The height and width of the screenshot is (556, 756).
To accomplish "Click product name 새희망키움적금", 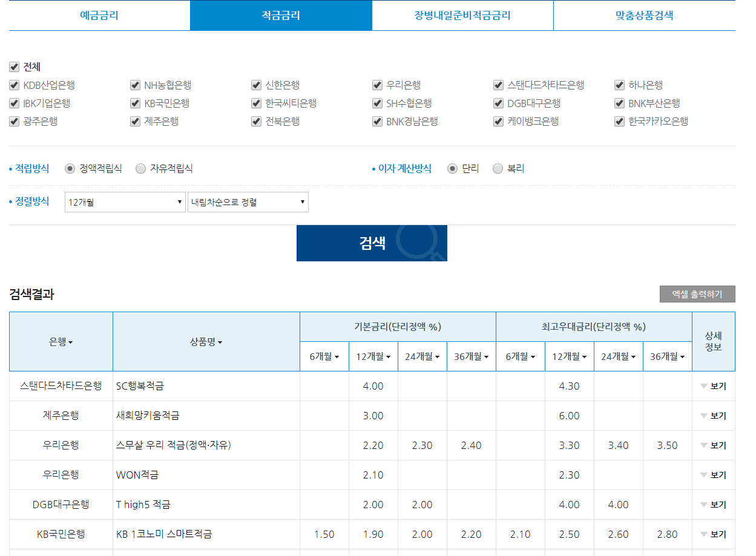I will (x=148, y=416).
